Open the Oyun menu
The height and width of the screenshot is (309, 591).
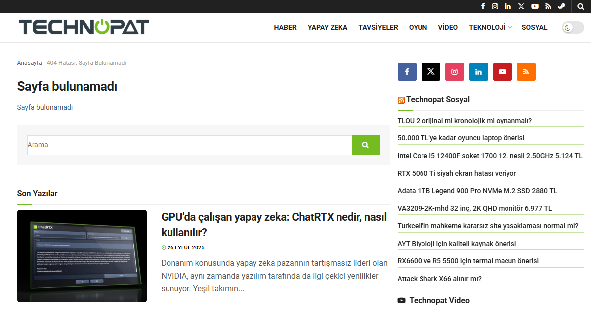418,27
